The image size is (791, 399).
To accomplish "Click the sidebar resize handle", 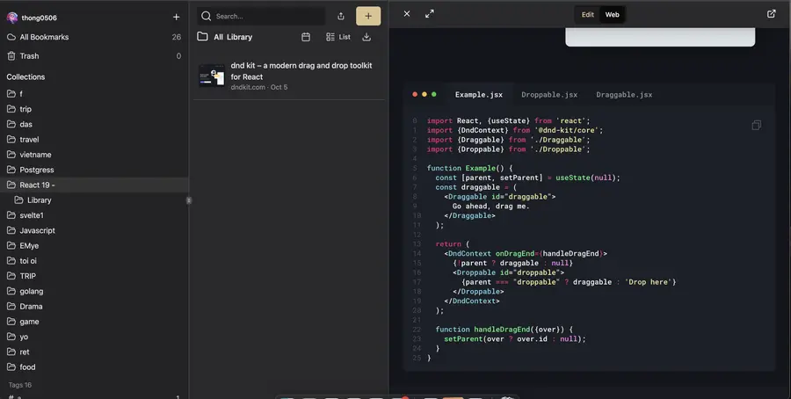I will 189,200.
